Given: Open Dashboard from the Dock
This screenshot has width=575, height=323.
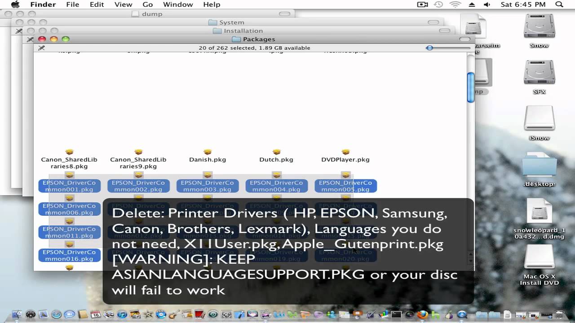Looking at the screenshot, I should point(31,314).
